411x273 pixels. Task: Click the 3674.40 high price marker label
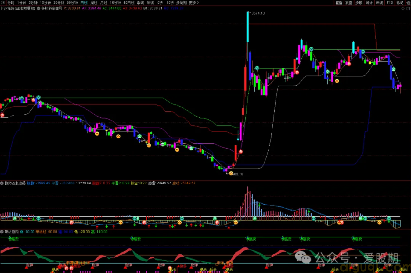[258, 13]
